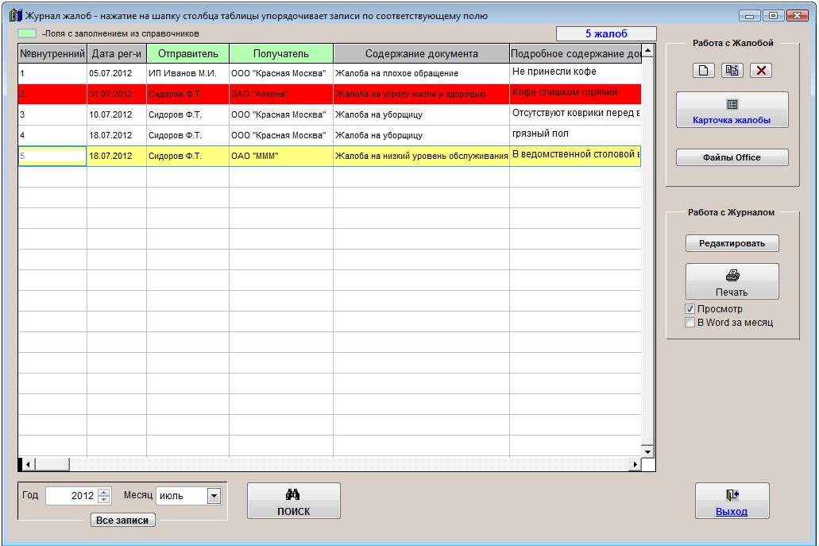Increase year with the up spinner
This screenshot has width=819, height=546.
pyautogui.click(x=104, y=492)
